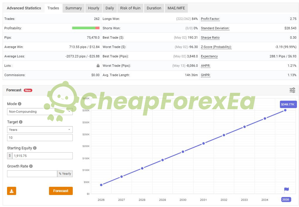The image size is (299, 207).
Task: Open the forecast settings sliders icon
Action: 292,90
